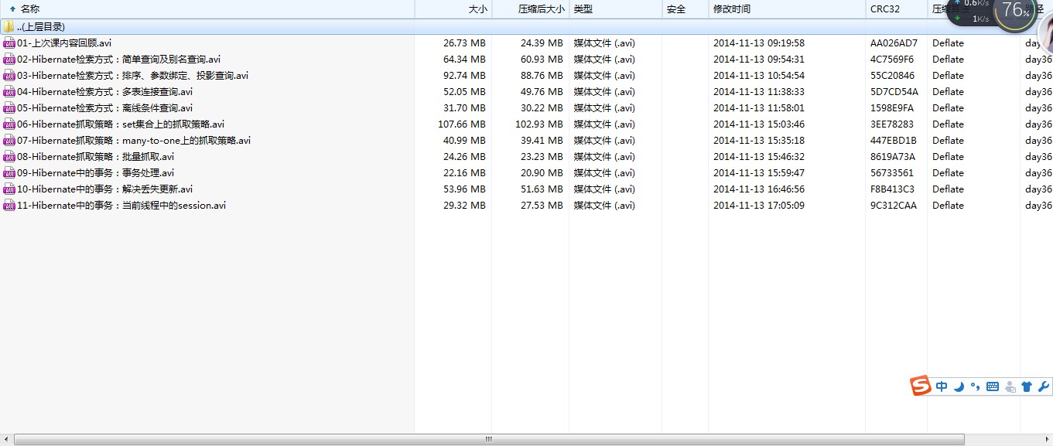The height and width of the screenshot is (446, 1053).
Task: Click the file icon beside 10-Hibernate解决丢失更新
Action: [x=9, y=189]
